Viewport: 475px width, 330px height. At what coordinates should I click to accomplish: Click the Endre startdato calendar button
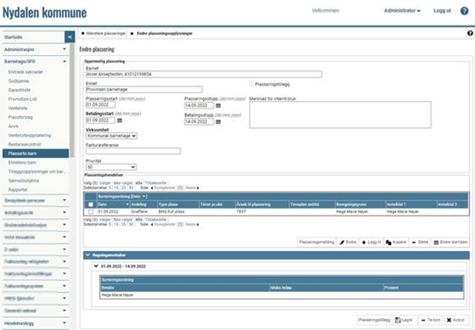pos(451,242)
